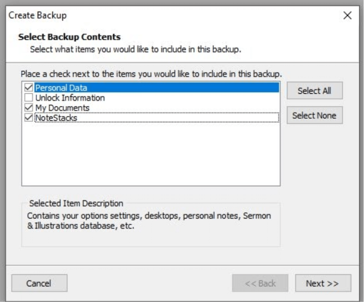This screenshot has height=302, width=364.
Task: Untick the My Documents checkbox
Action: coord(28,108)
